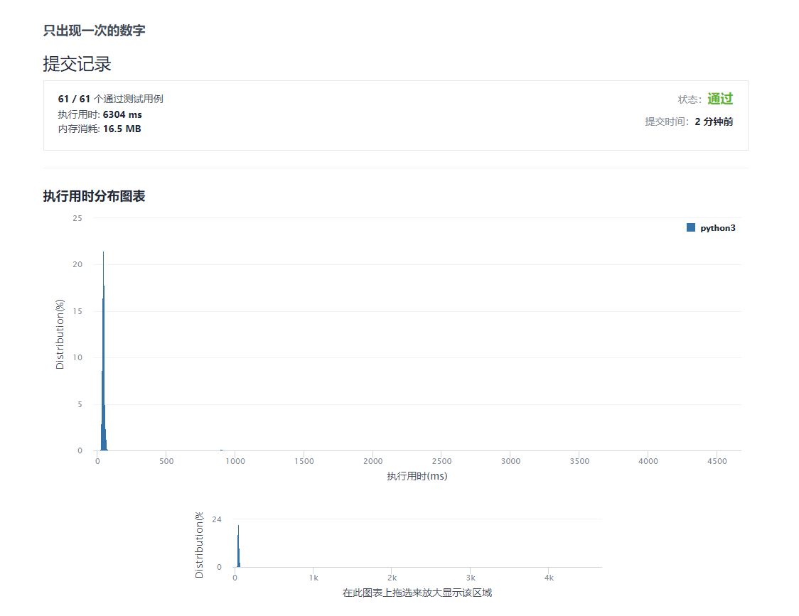Click the 4k navigator axis label
Viewport: 799px width, 616px height.
549,578
